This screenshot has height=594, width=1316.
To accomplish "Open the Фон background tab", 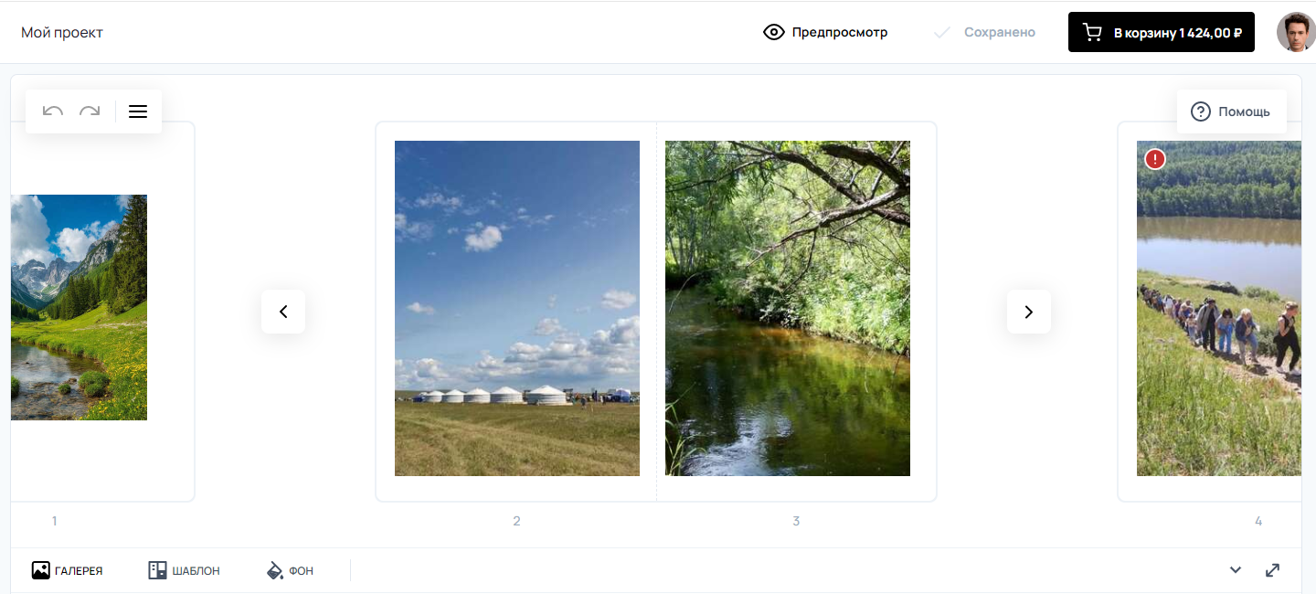I will pyautogui.click(x=290, y=570).
